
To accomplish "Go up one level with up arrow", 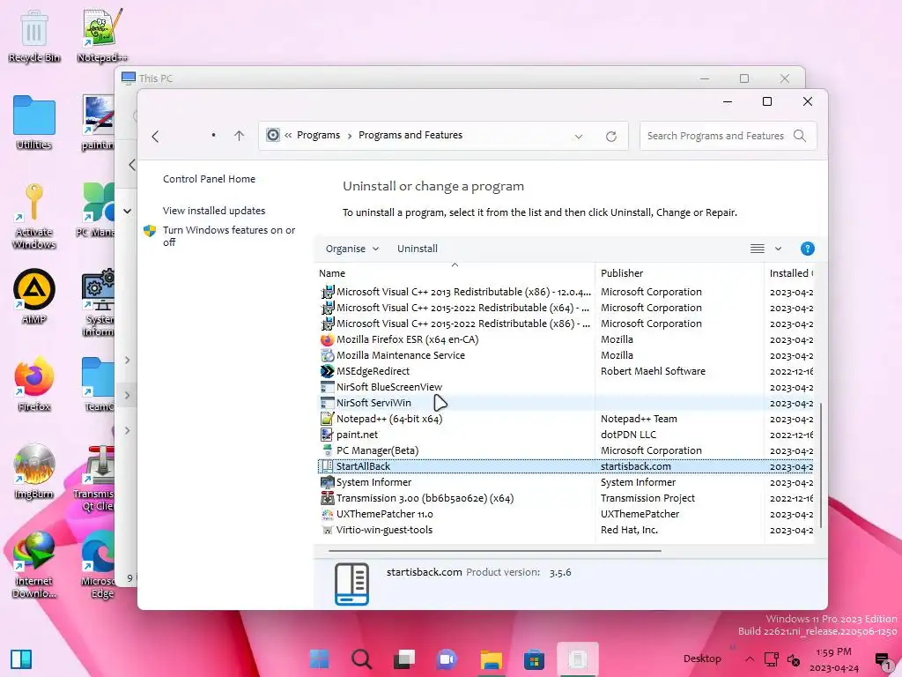I will 239,136.
